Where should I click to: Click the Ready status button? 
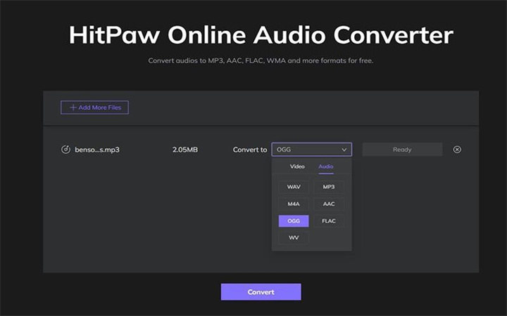click(402, 150)
